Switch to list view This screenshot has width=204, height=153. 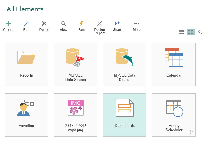point(182,32)
